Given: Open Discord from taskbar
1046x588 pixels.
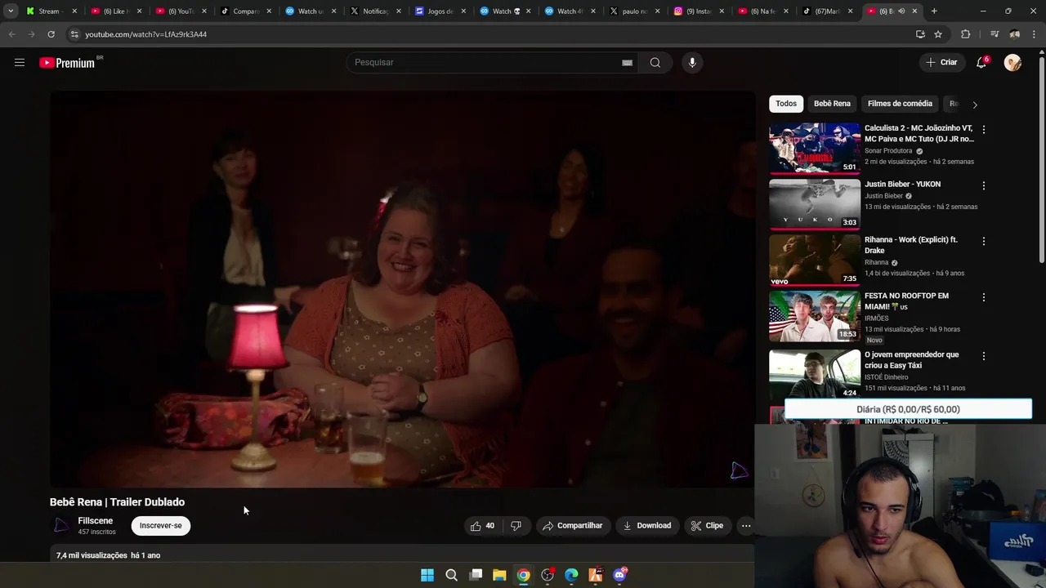Looking at the screenshot, I should click(619, 575).
